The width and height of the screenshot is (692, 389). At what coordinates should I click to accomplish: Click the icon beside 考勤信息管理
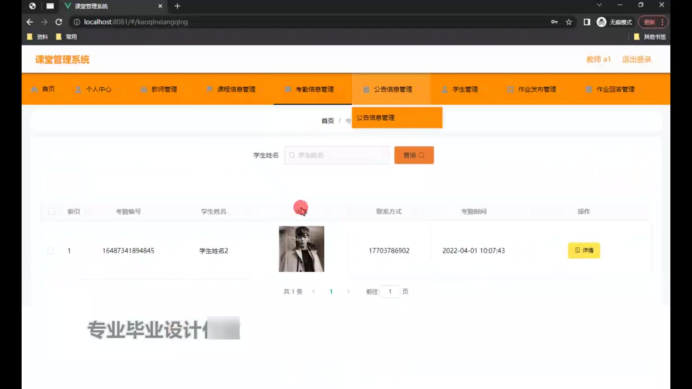pos(288,89)
